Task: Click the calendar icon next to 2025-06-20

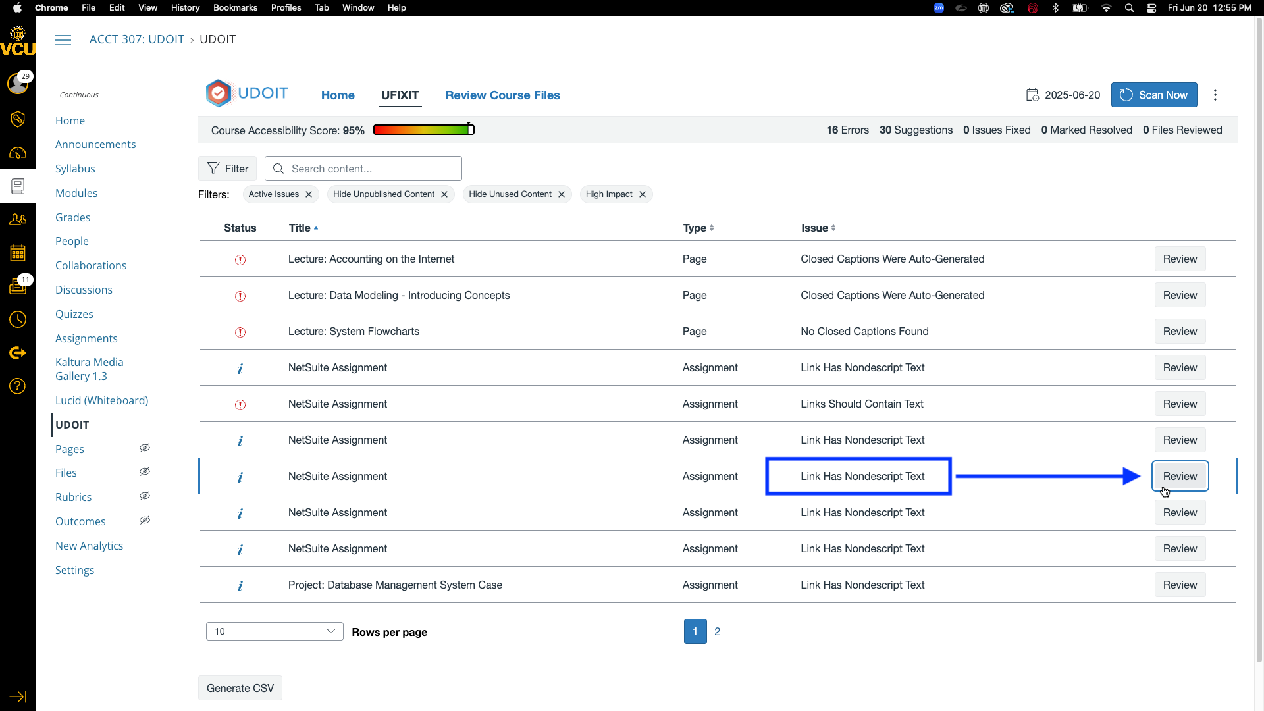Action: pyautogui.click(x=1032, y=95)
